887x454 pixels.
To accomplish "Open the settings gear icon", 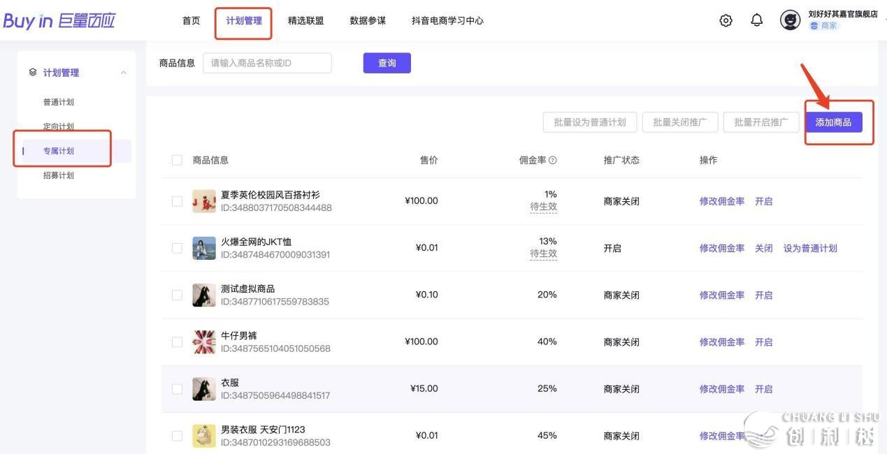I will 726,21.
